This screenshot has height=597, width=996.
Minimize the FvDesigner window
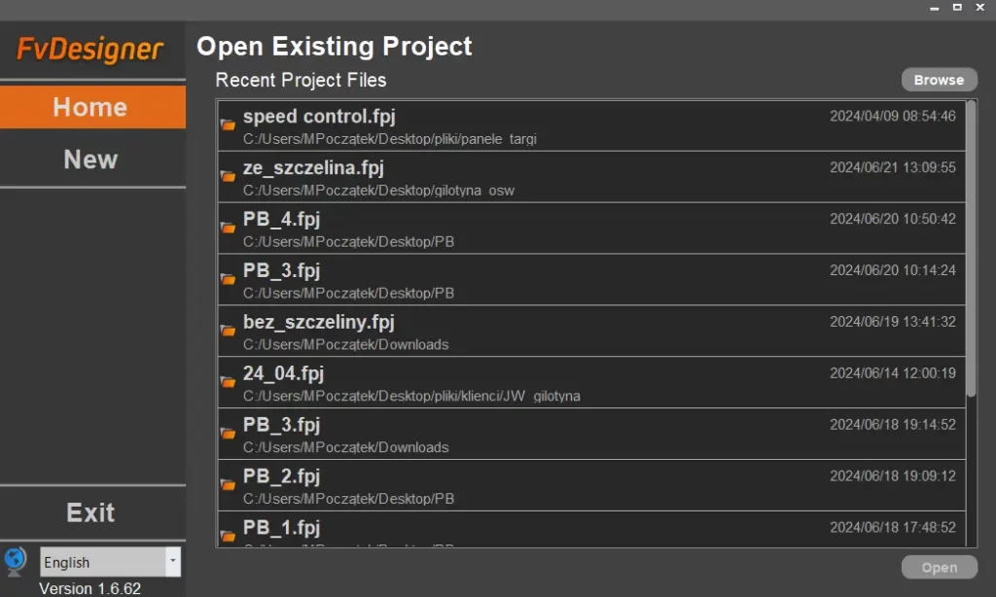tap(933, 8)
